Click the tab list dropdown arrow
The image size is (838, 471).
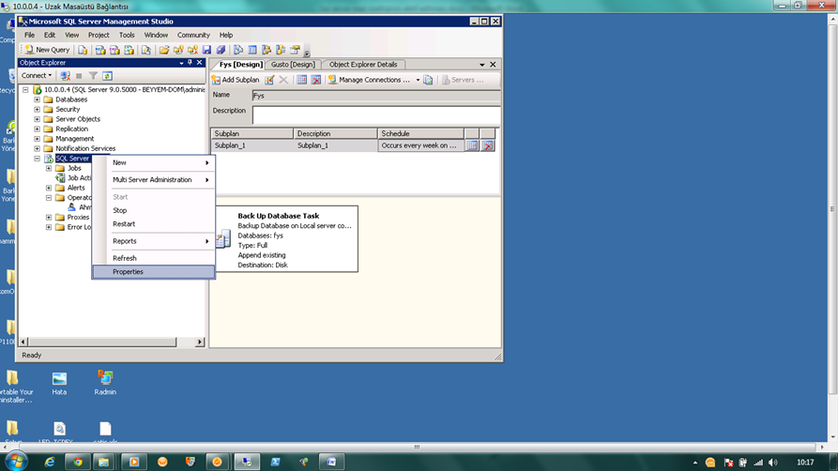coord(481,64)
